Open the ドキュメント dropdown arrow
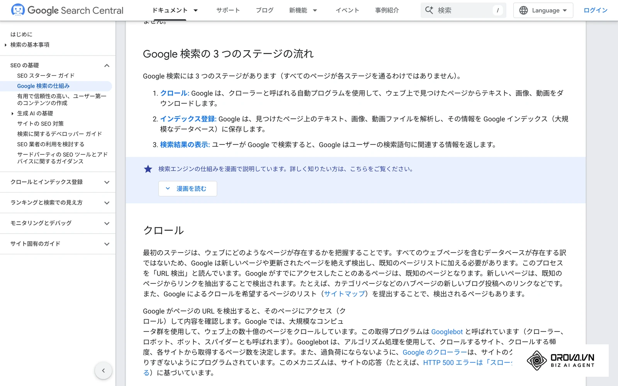The height and width of the screenshot is (386, 618). click(x=195, y=10)
